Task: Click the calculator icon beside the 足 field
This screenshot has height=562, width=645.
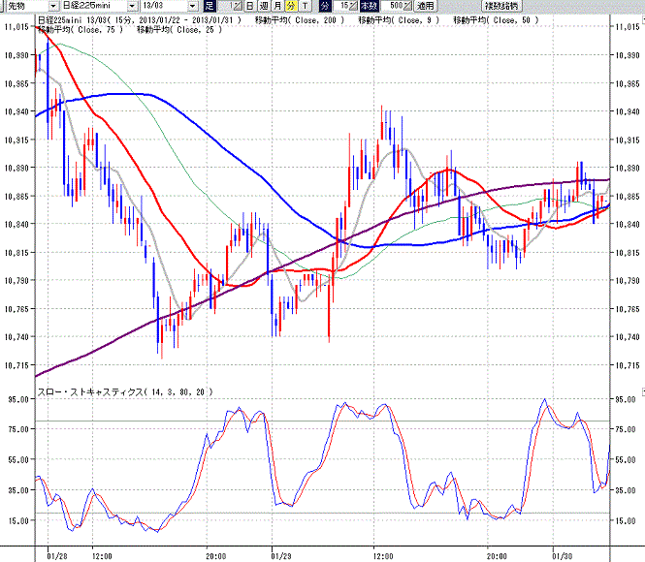Action: [x=238, y=6]
